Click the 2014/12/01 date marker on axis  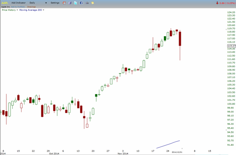(x=177, y=152)
